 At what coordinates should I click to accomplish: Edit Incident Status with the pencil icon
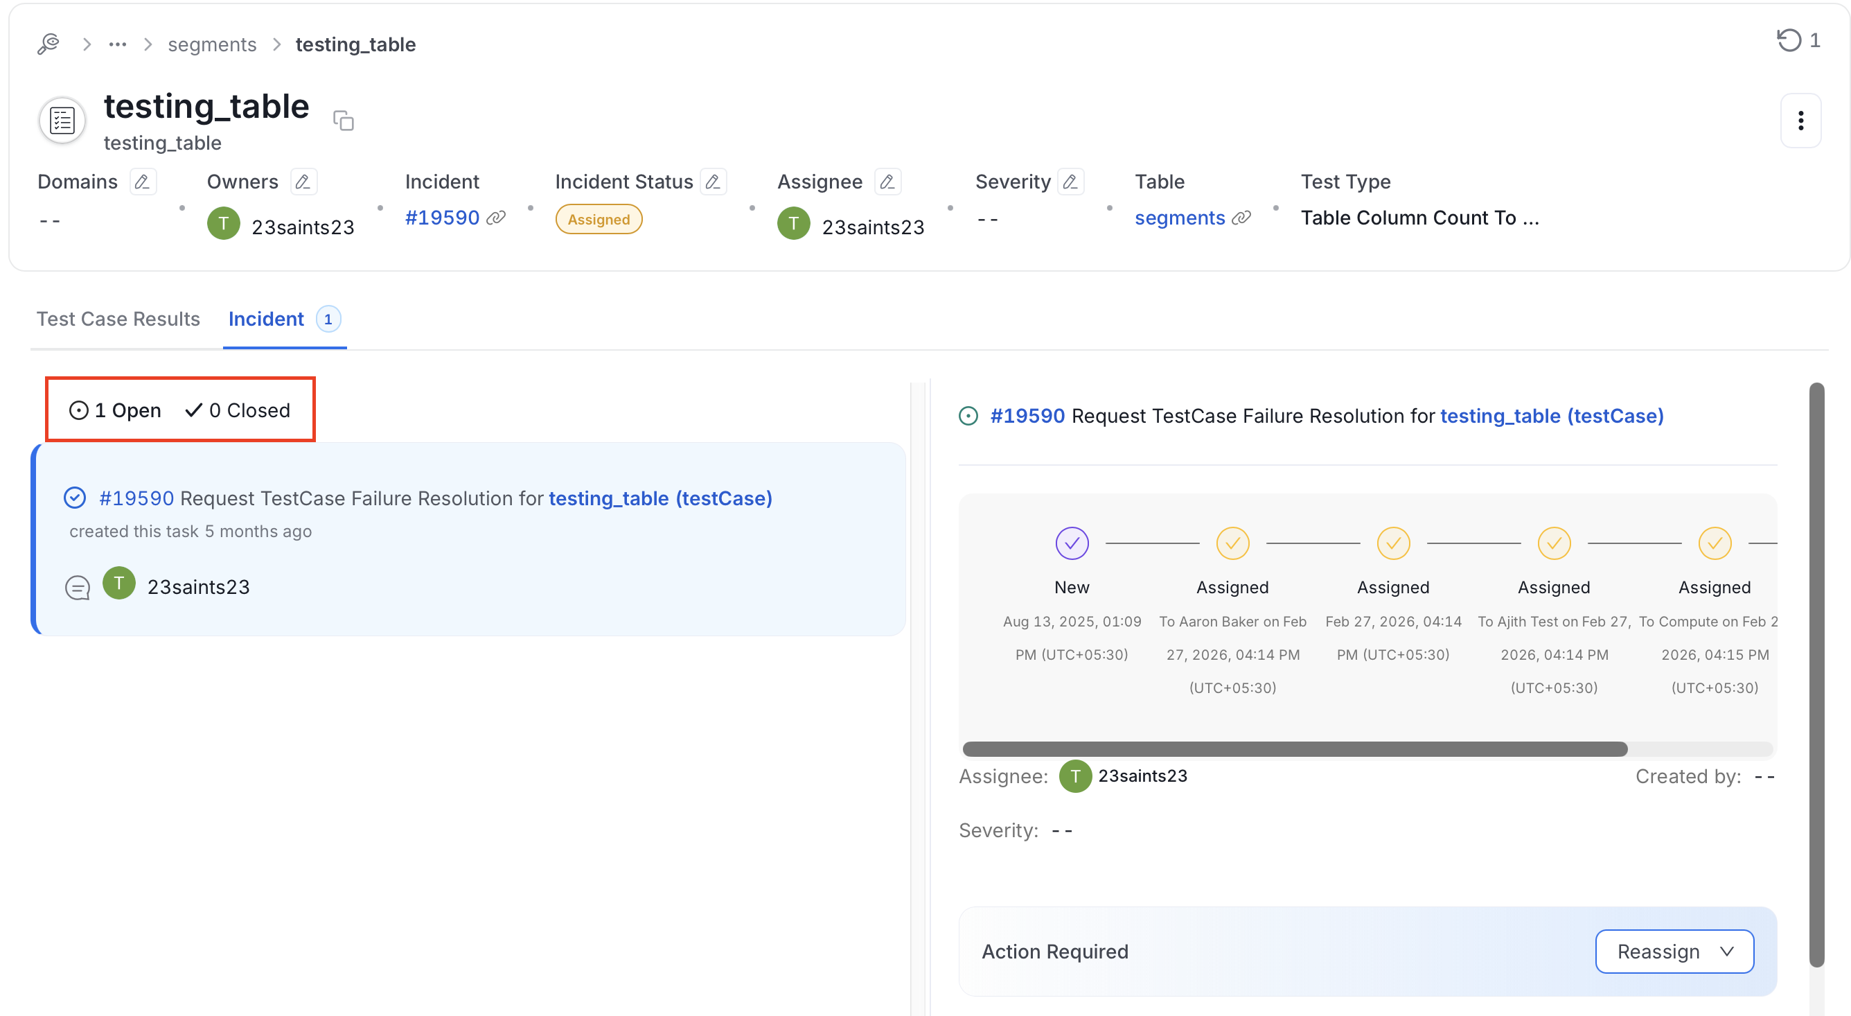click(x=713, y=182)
